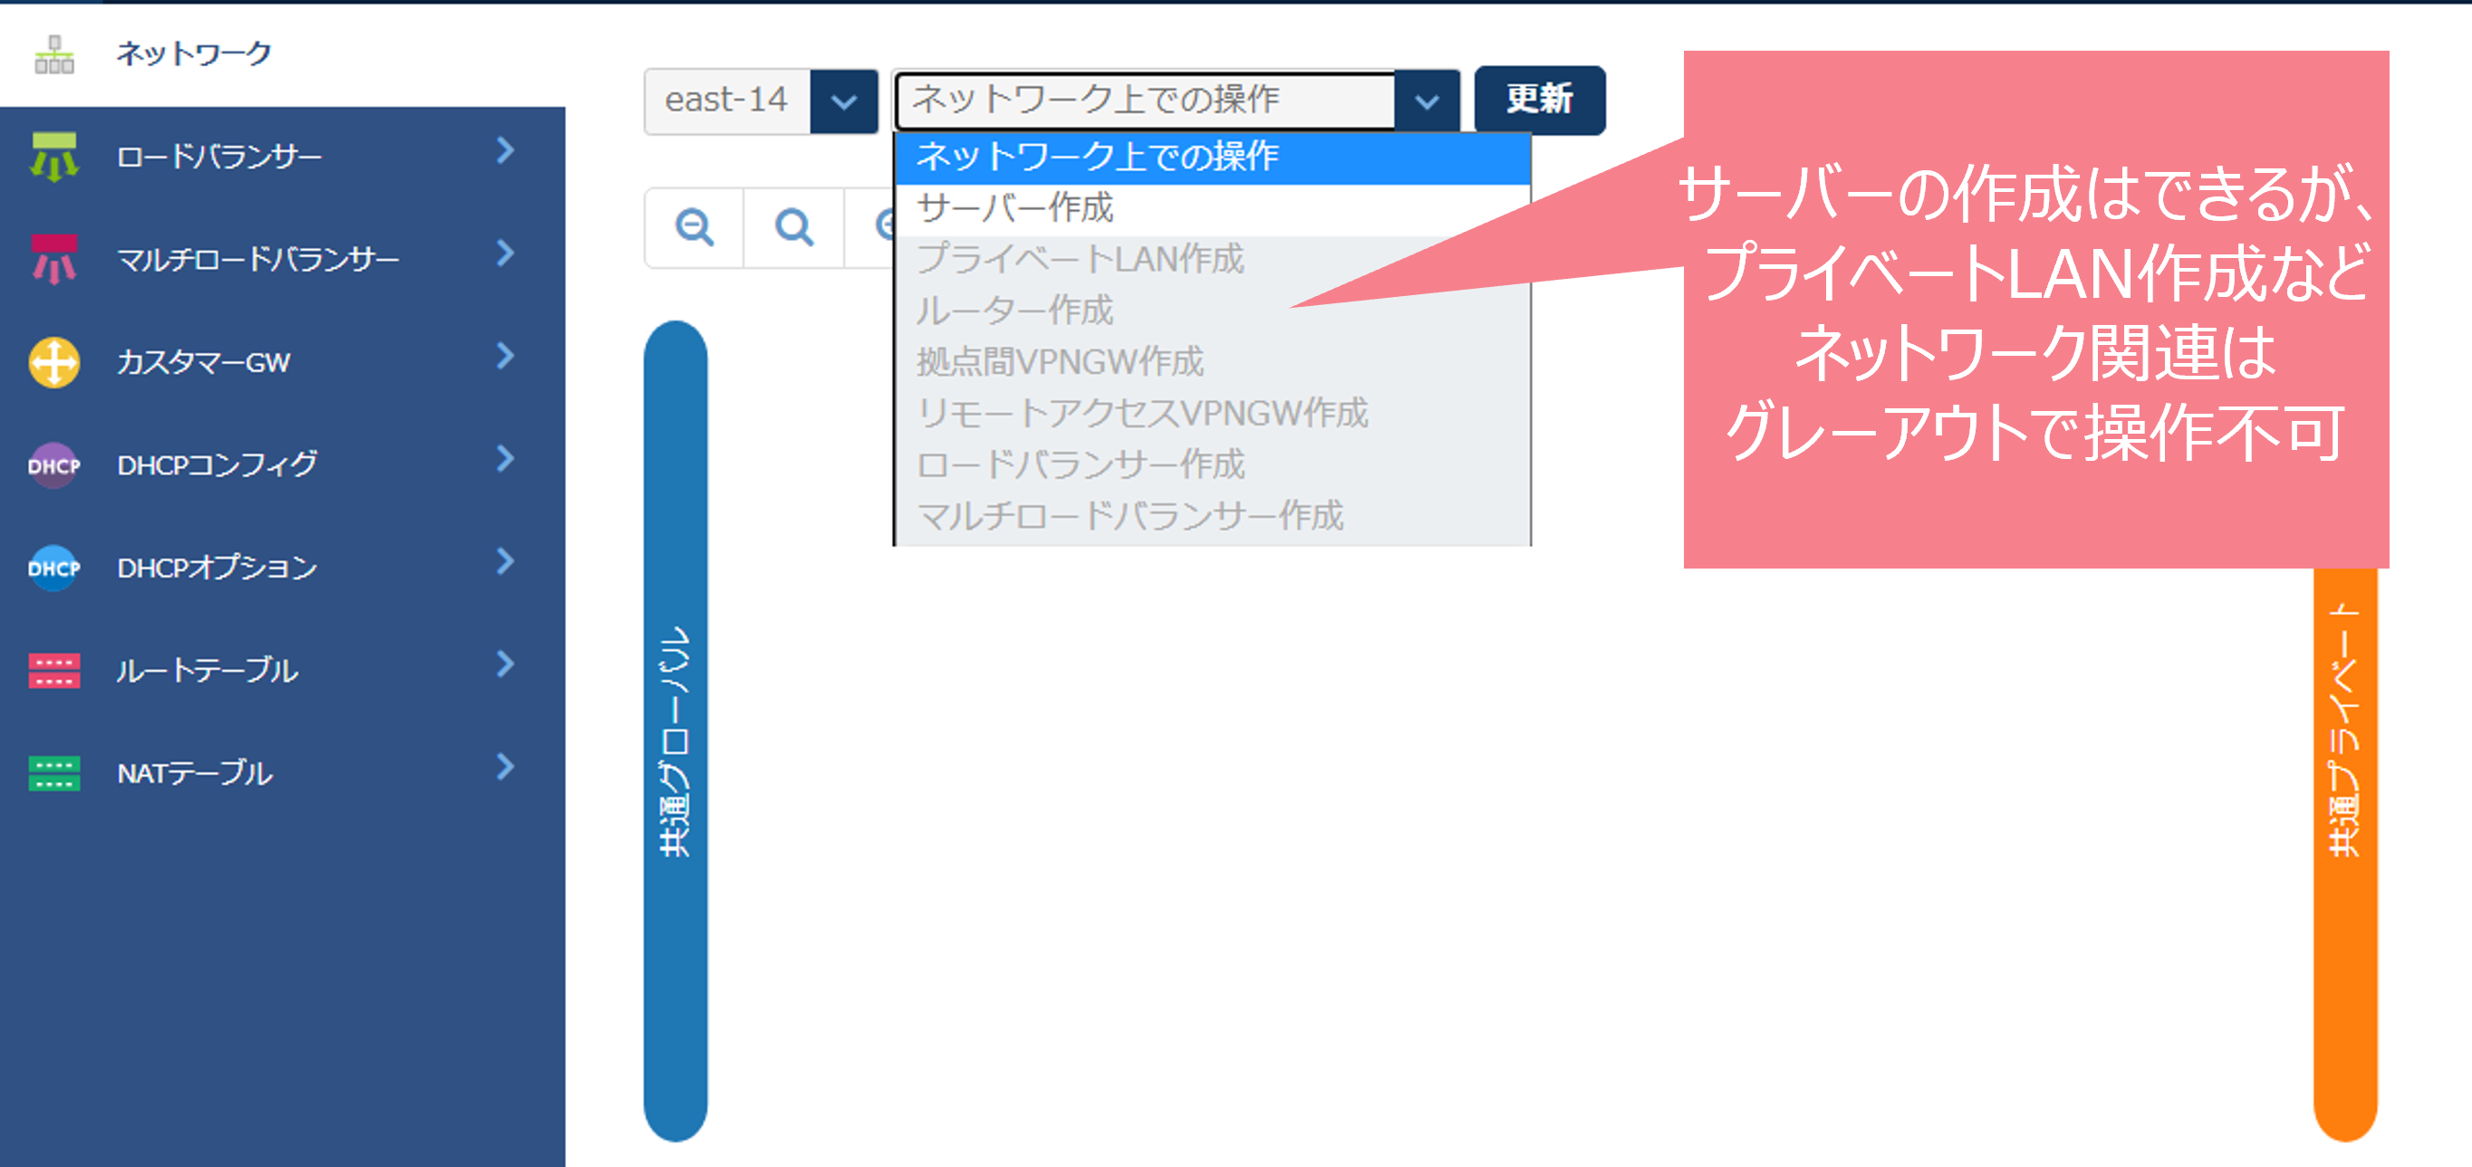Click the green NATテーブル icon
The image size is (2472, 1167).
(x=53, y=773)
